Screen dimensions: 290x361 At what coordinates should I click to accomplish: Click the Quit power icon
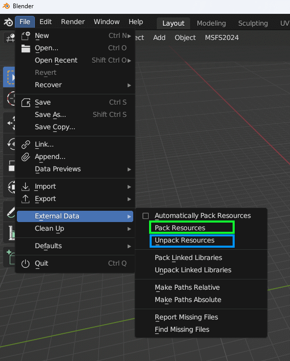[26, 264]
